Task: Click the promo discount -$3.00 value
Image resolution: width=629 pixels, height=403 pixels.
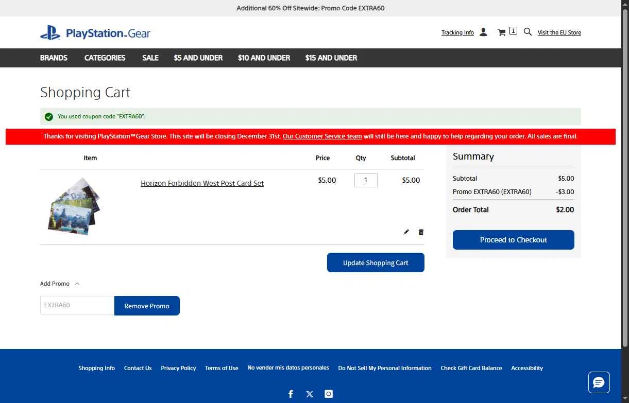Action: tap(565, 191)
